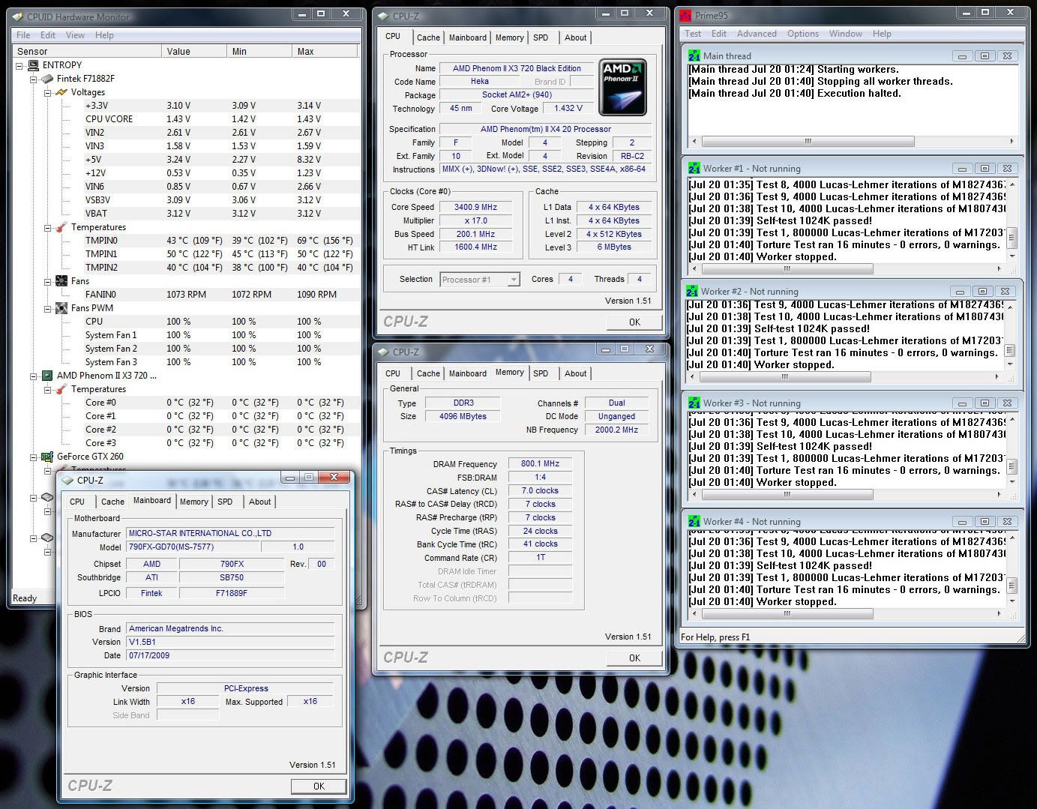Click the Max column header
The image size is (1037, 809).
pyautogui.click(x=325, y=51)
